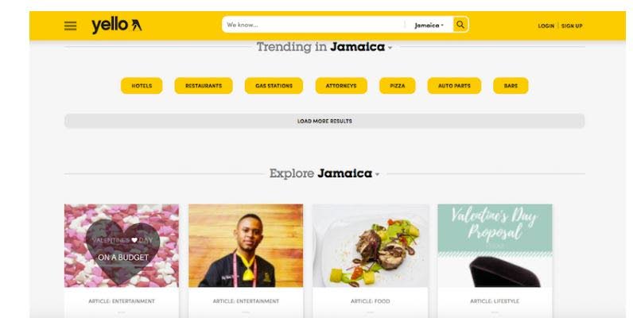Screen dimensions: 633x318
Task: Click the yello logo
Action: click(x=117, y=25)
